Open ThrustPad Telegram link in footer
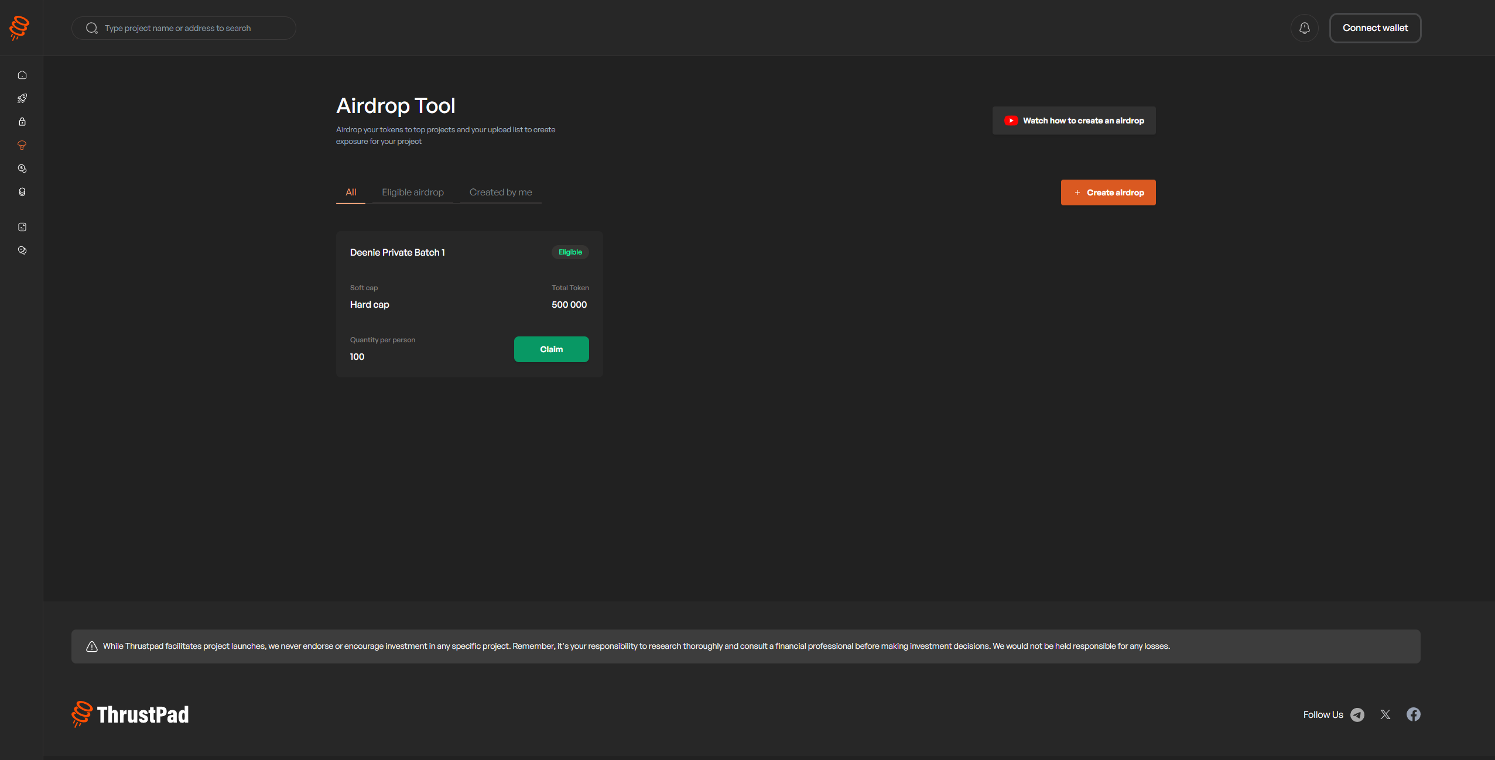 point(1357,715)
